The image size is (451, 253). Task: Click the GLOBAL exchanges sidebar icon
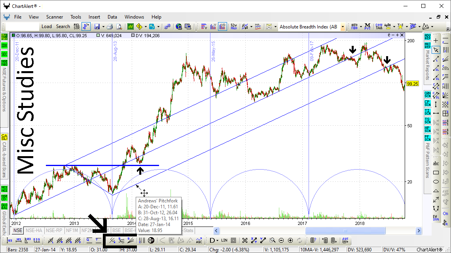click(x=4, y=206)
